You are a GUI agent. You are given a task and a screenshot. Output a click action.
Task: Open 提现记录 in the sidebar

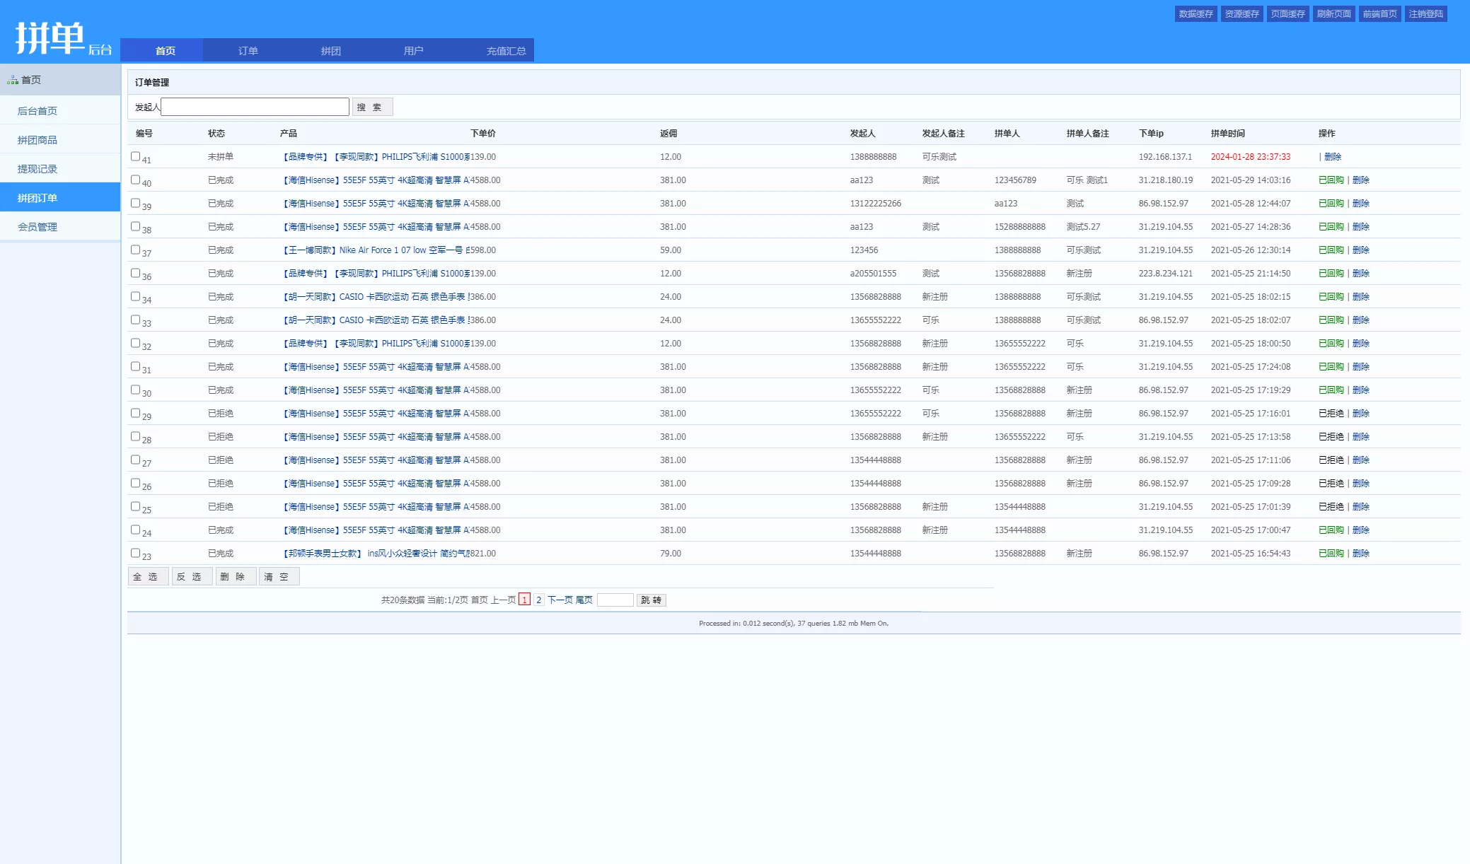pos(37,169)
